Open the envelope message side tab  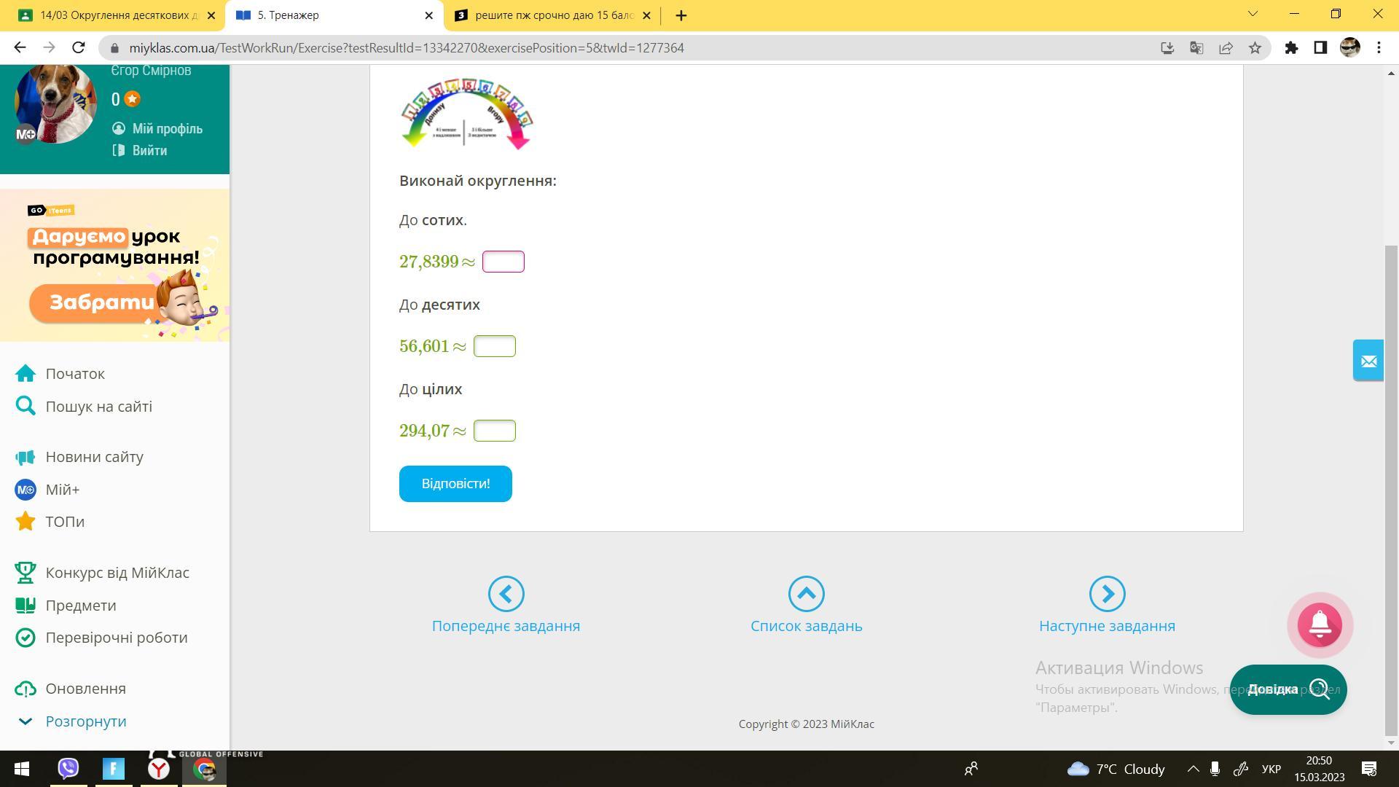[1368, 361]
